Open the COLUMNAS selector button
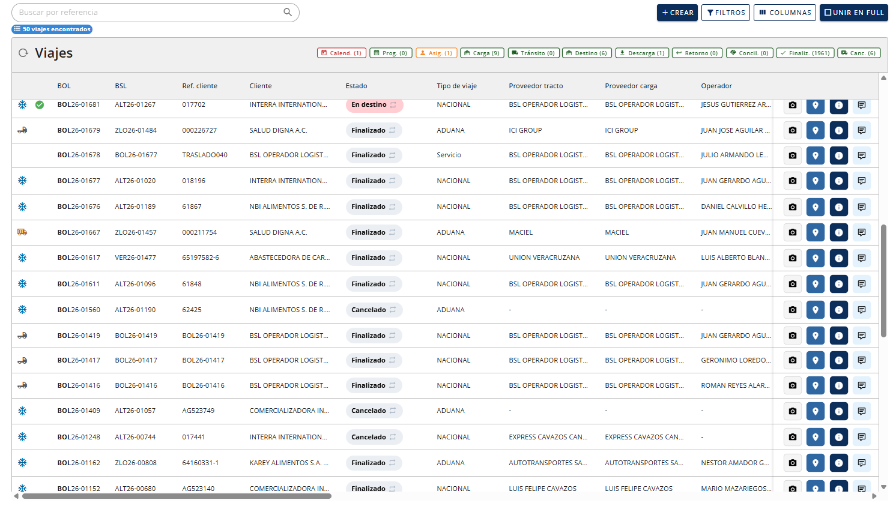 [785, 13]
